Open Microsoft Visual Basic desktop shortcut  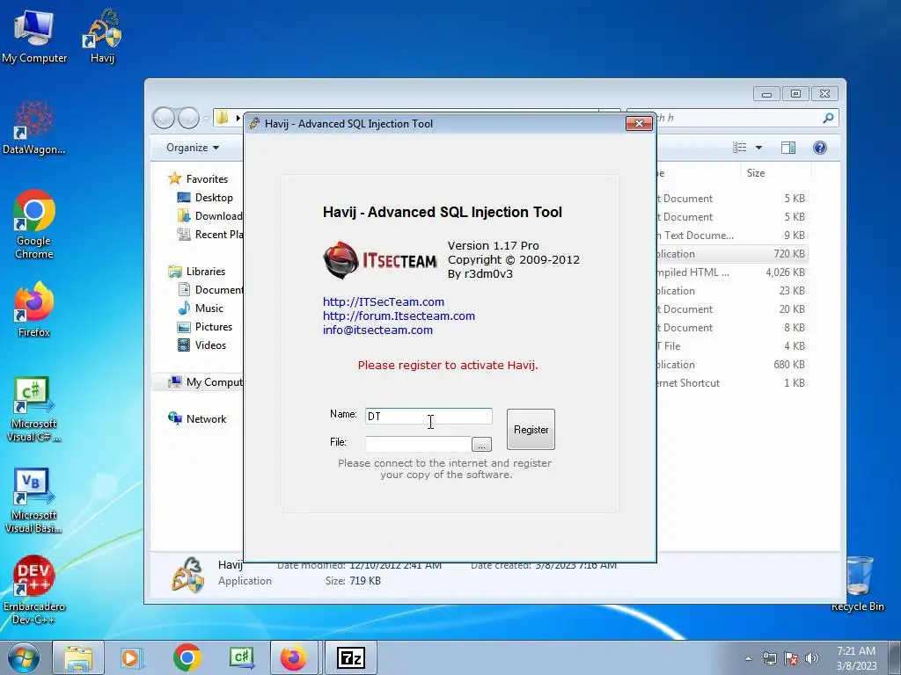(34, 501)
